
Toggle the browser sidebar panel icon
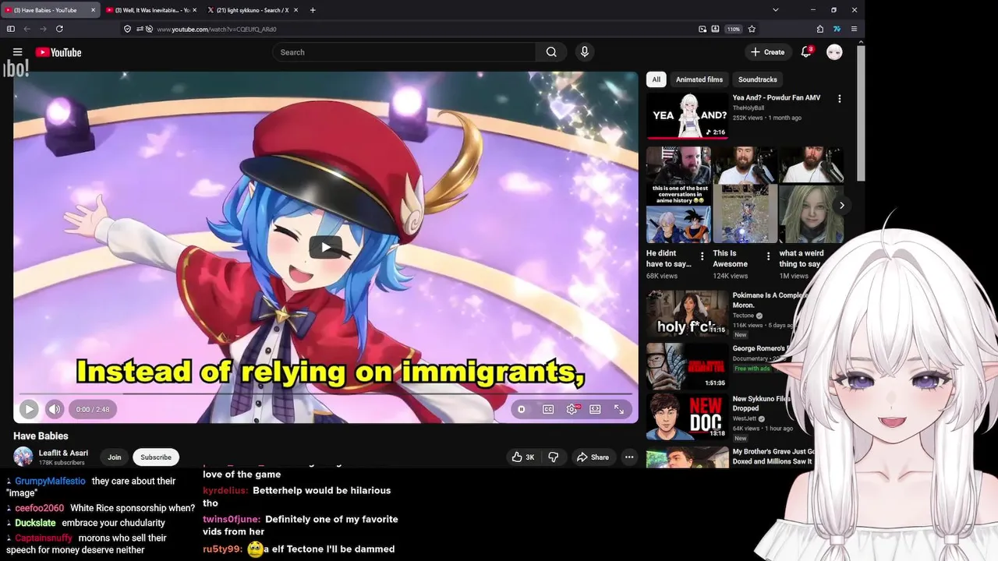(10, 29)
